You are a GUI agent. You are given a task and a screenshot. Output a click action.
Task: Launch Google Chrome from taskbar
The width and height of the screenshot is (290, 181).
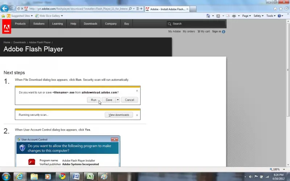pyautogui.click(x=62, y=176)
